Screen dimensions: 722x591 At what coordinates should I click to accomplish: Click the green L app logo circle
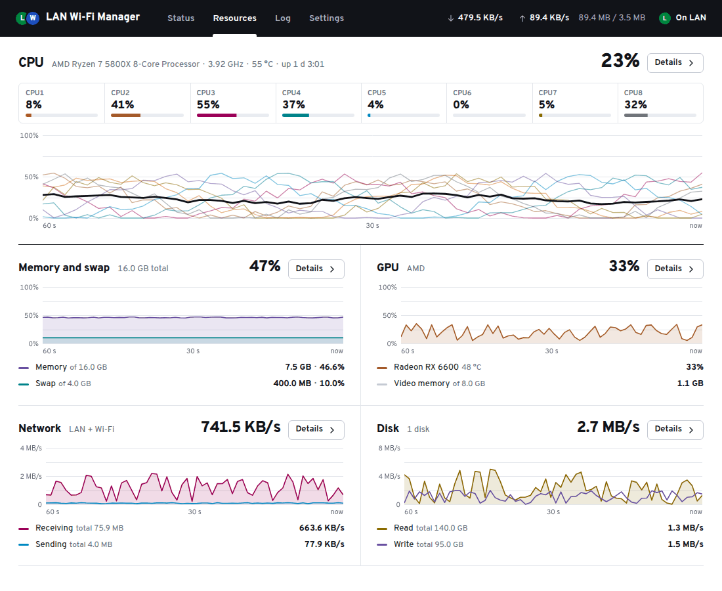22,18
